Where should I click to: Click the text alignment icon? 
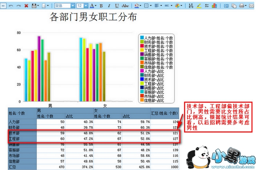156,6
